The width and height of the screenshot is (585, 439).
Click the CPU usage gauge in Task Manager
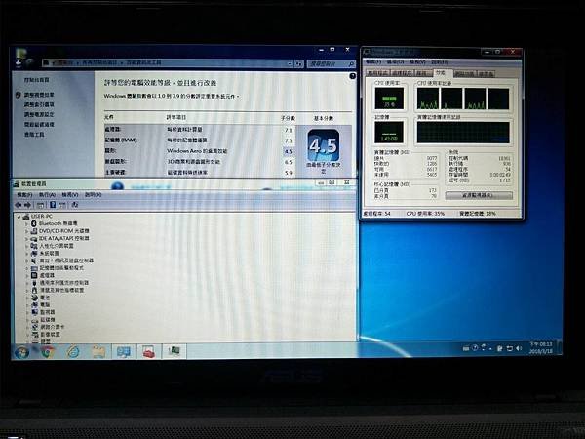(389, 99)
